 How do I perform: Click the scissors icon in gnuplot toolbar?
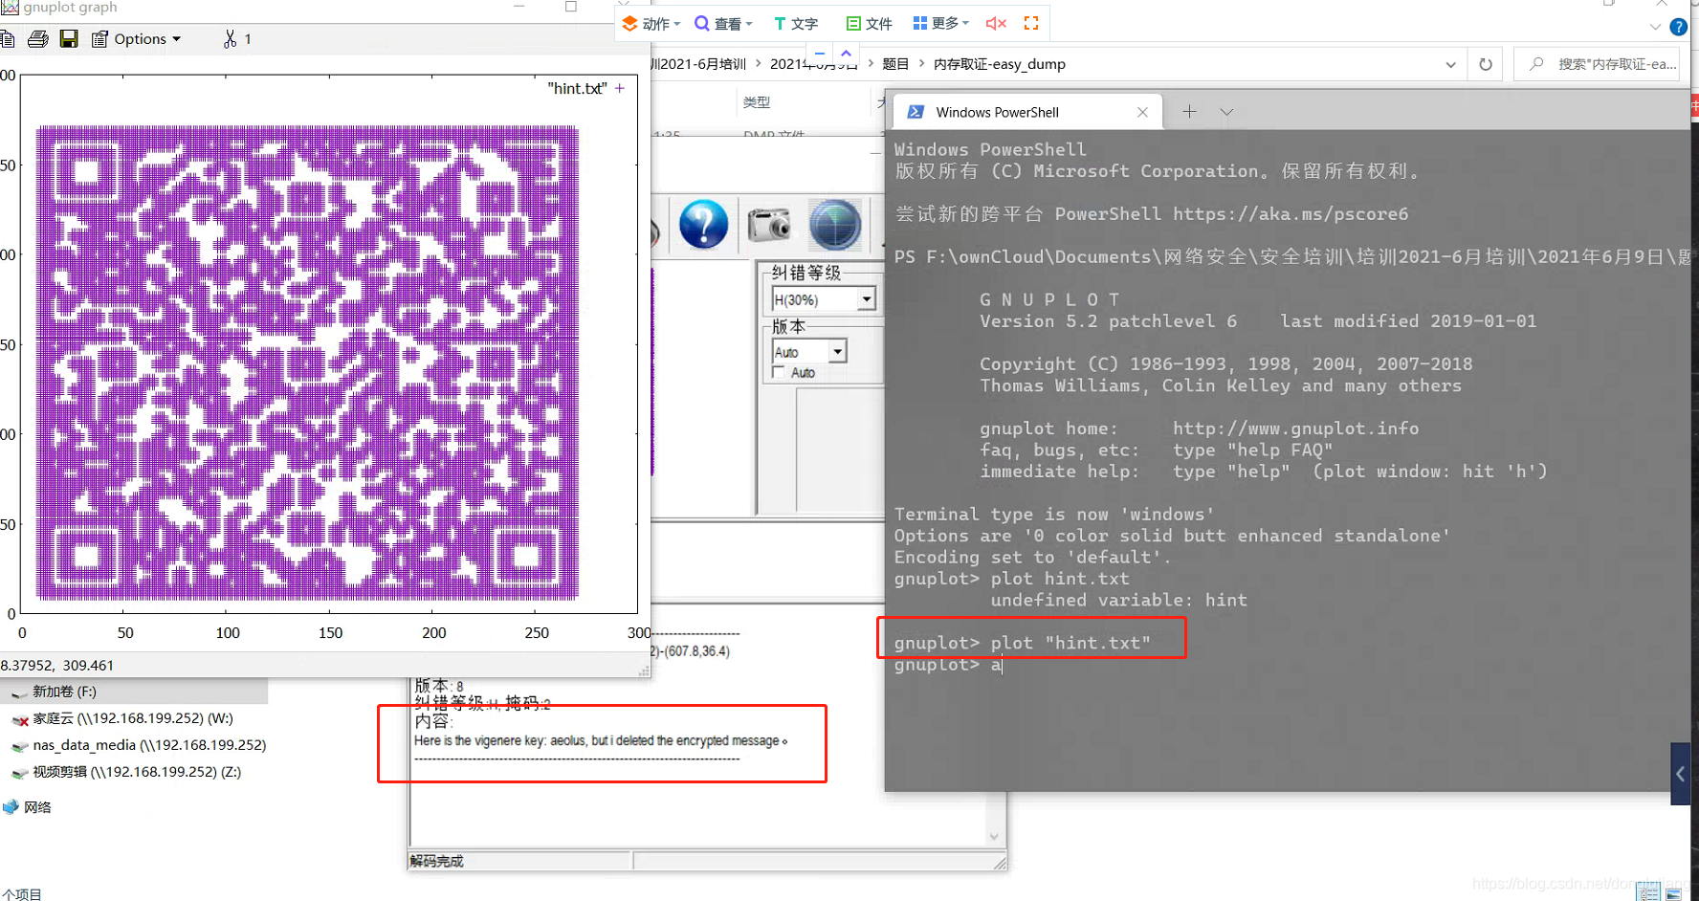230,39
